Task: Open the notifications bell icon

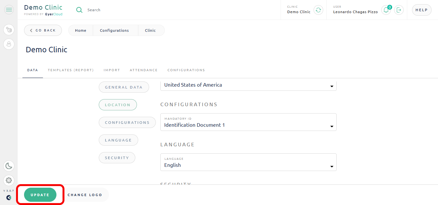Action: point(386,10)
